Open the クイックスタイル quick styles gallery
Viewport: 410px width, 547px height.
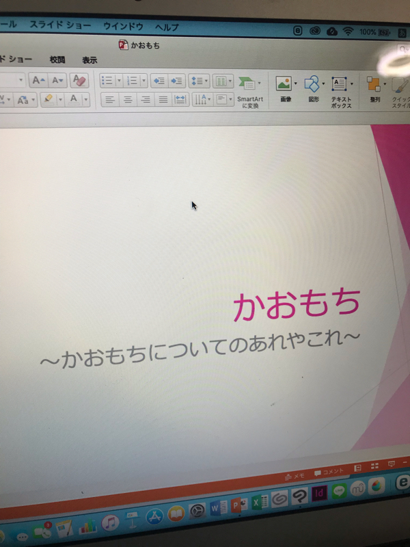pos(400,92)
